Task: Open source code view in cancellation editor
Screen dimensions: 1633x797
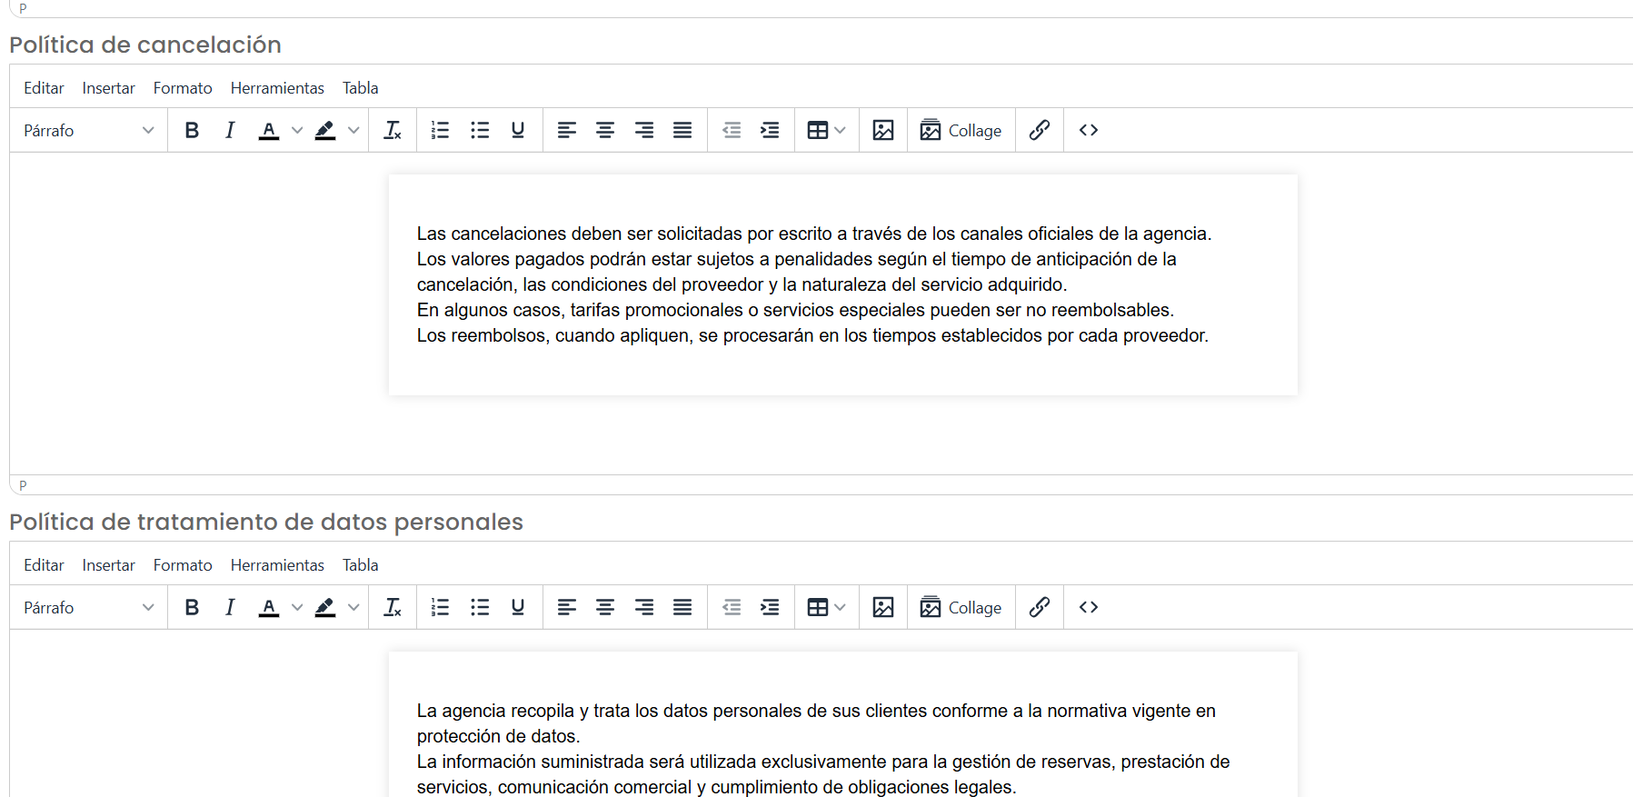Action: click(1089, 130)
